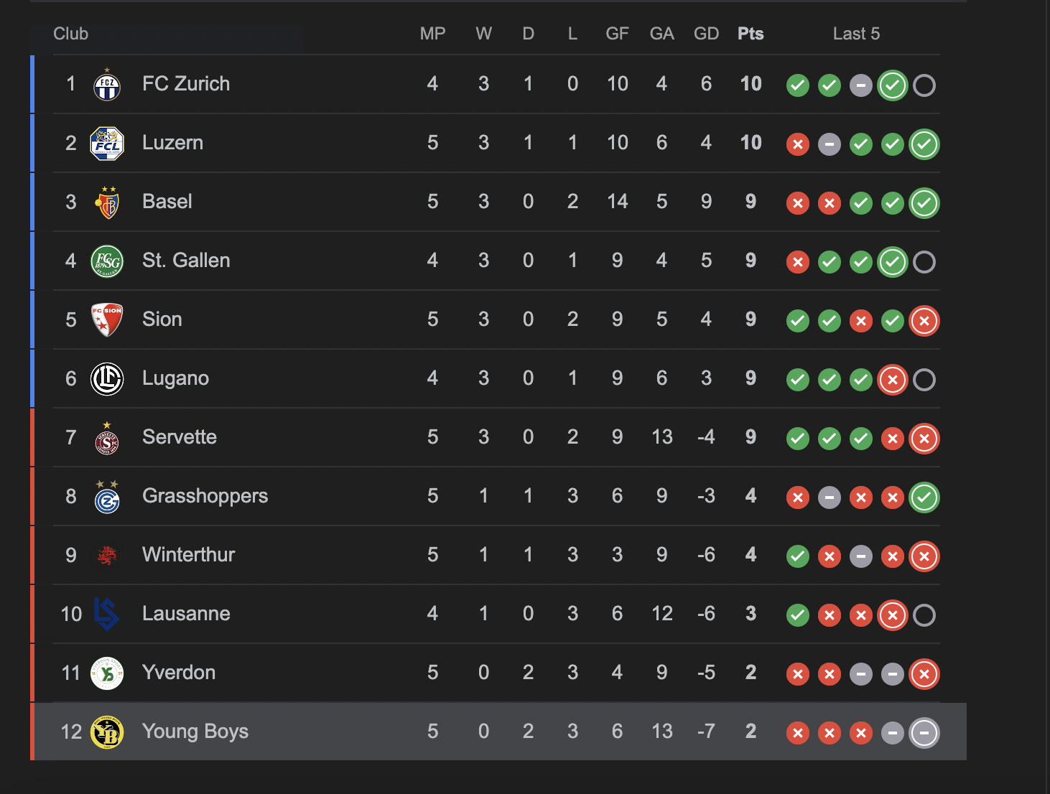Viewport: 1050px width, 794px height.
Task: Click the Club column header
Action: [70, 34]
